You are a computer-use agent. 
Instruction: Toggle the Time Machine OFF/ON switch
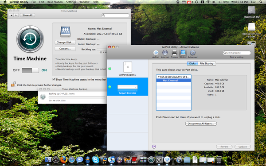tap(30, 70)
